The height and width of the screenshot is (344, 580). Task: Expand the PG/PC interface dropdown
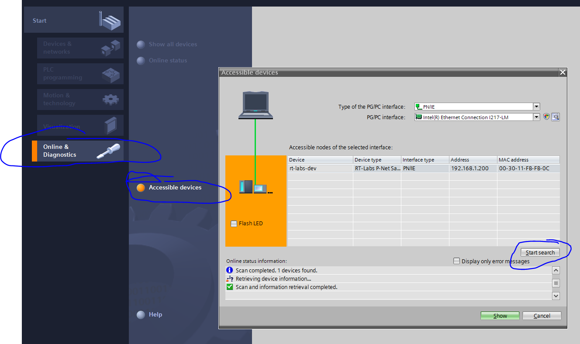536,117
